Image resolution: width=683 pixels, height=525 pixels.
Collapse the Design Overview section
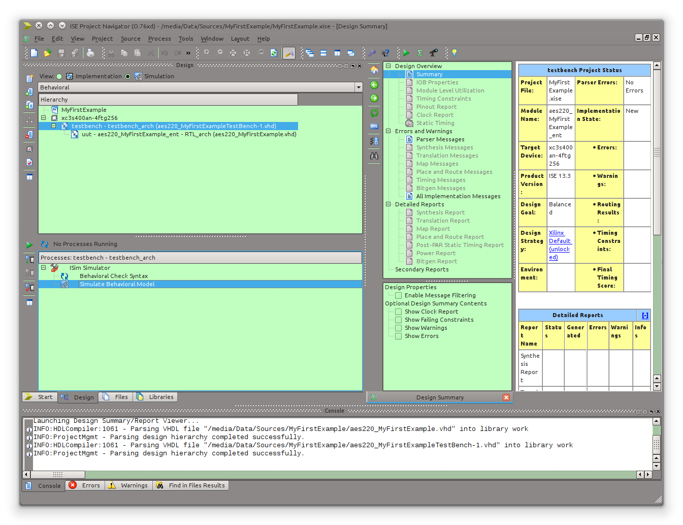tap(388, 66)
